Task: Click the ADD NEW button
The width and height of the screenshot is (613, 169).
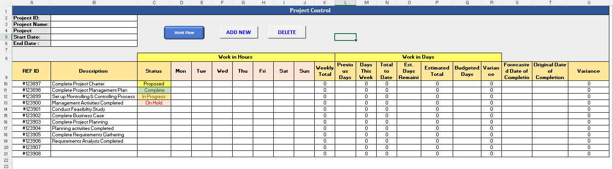Action: [x=239, y=32]
